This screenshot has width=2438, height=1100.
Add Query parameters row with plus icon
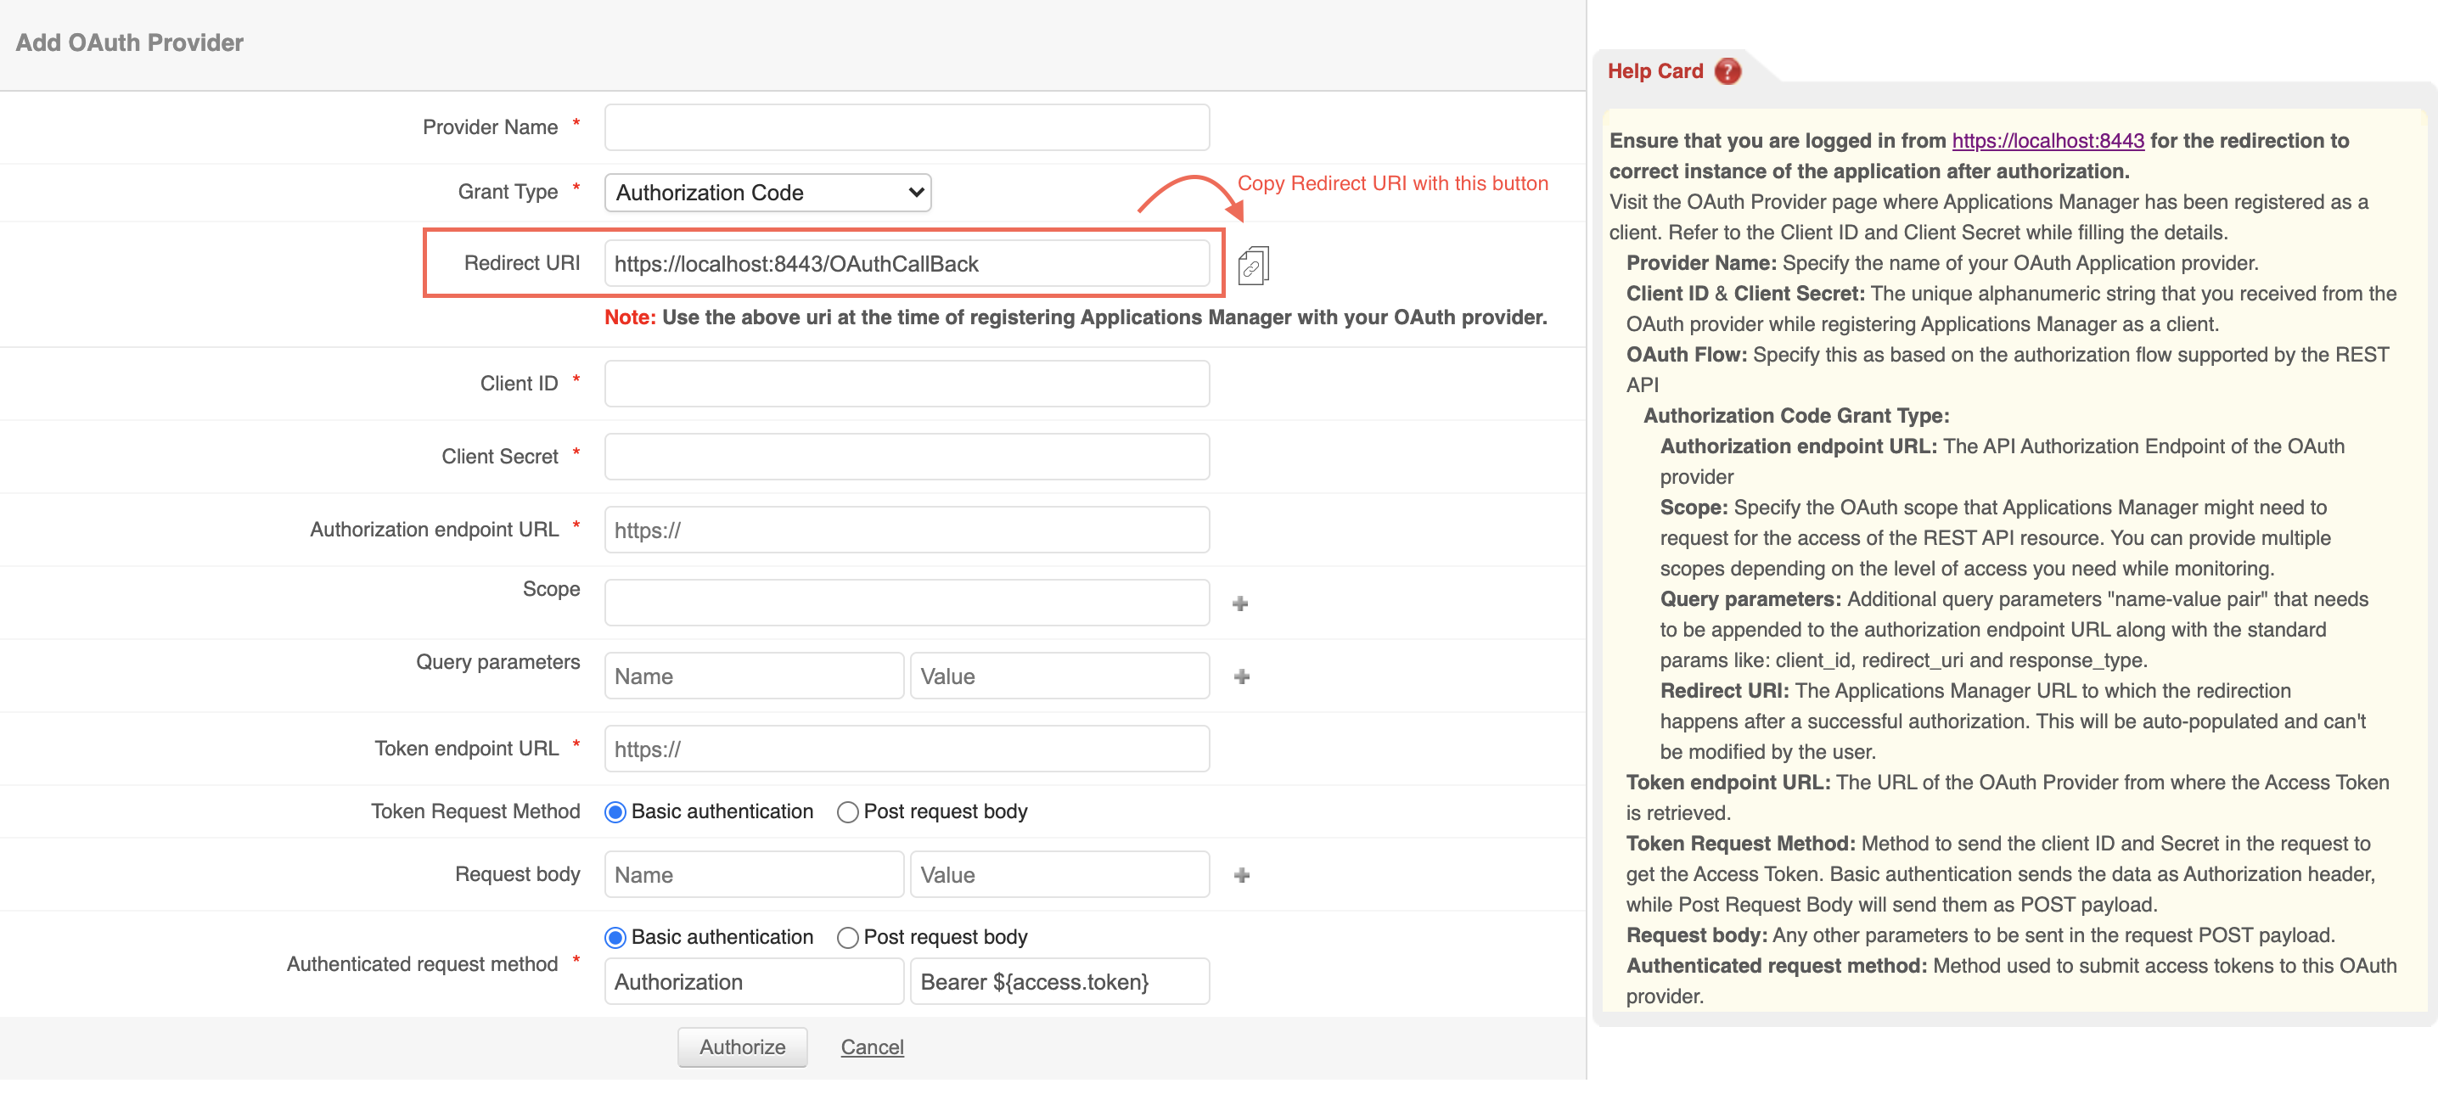[1242, 676]
